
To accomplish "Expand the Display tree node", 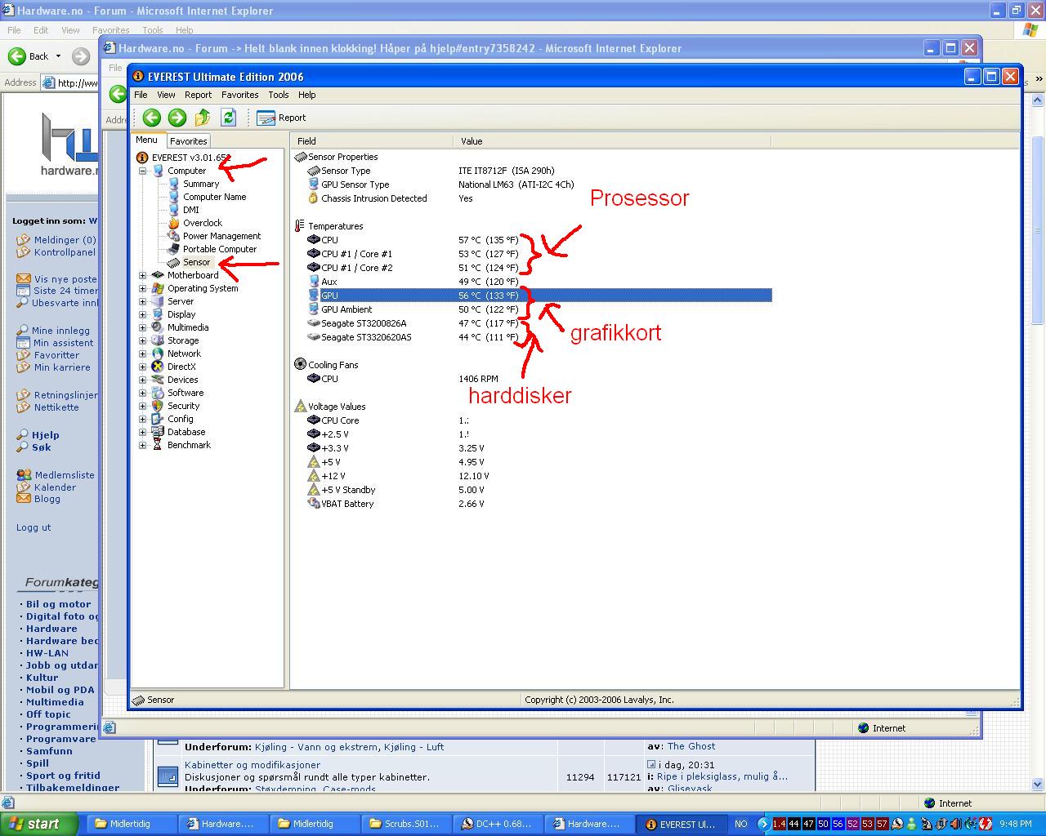I will (142, 314).
